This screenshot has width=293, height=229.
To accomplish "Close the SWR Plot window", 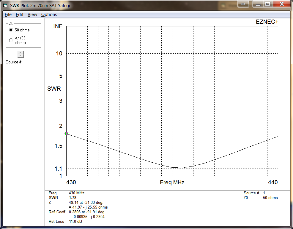I will pos(281,4).
